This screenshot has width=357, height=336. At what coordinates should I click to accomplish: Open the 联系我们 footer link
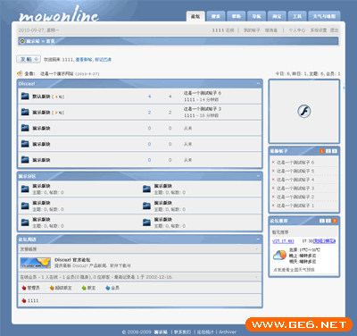tap(182, 332)
